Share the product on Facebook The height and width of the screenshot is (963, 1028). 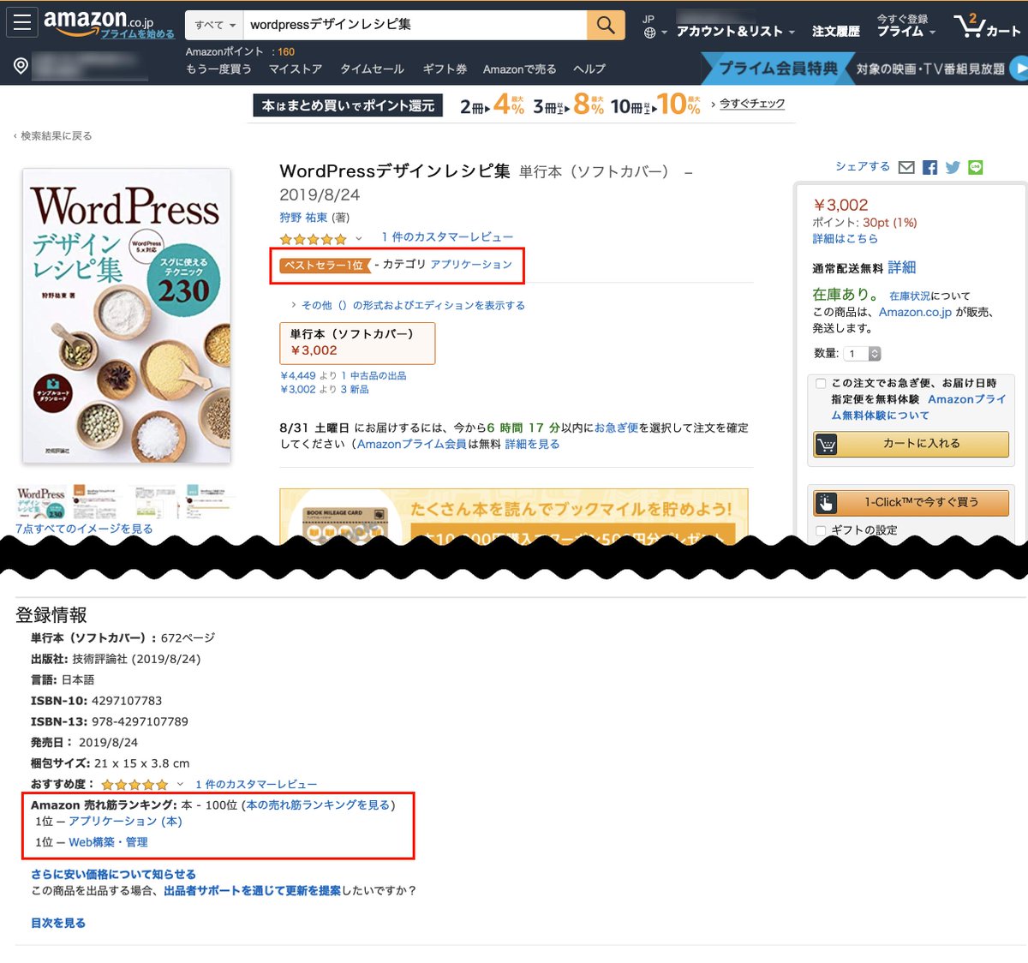pyautogui.click(x=929, y=167)
